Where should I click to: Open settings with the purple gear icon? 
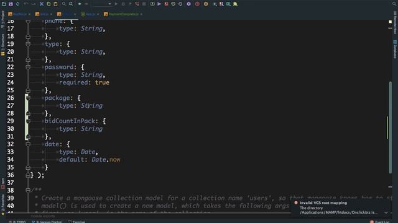click(188, 4)
